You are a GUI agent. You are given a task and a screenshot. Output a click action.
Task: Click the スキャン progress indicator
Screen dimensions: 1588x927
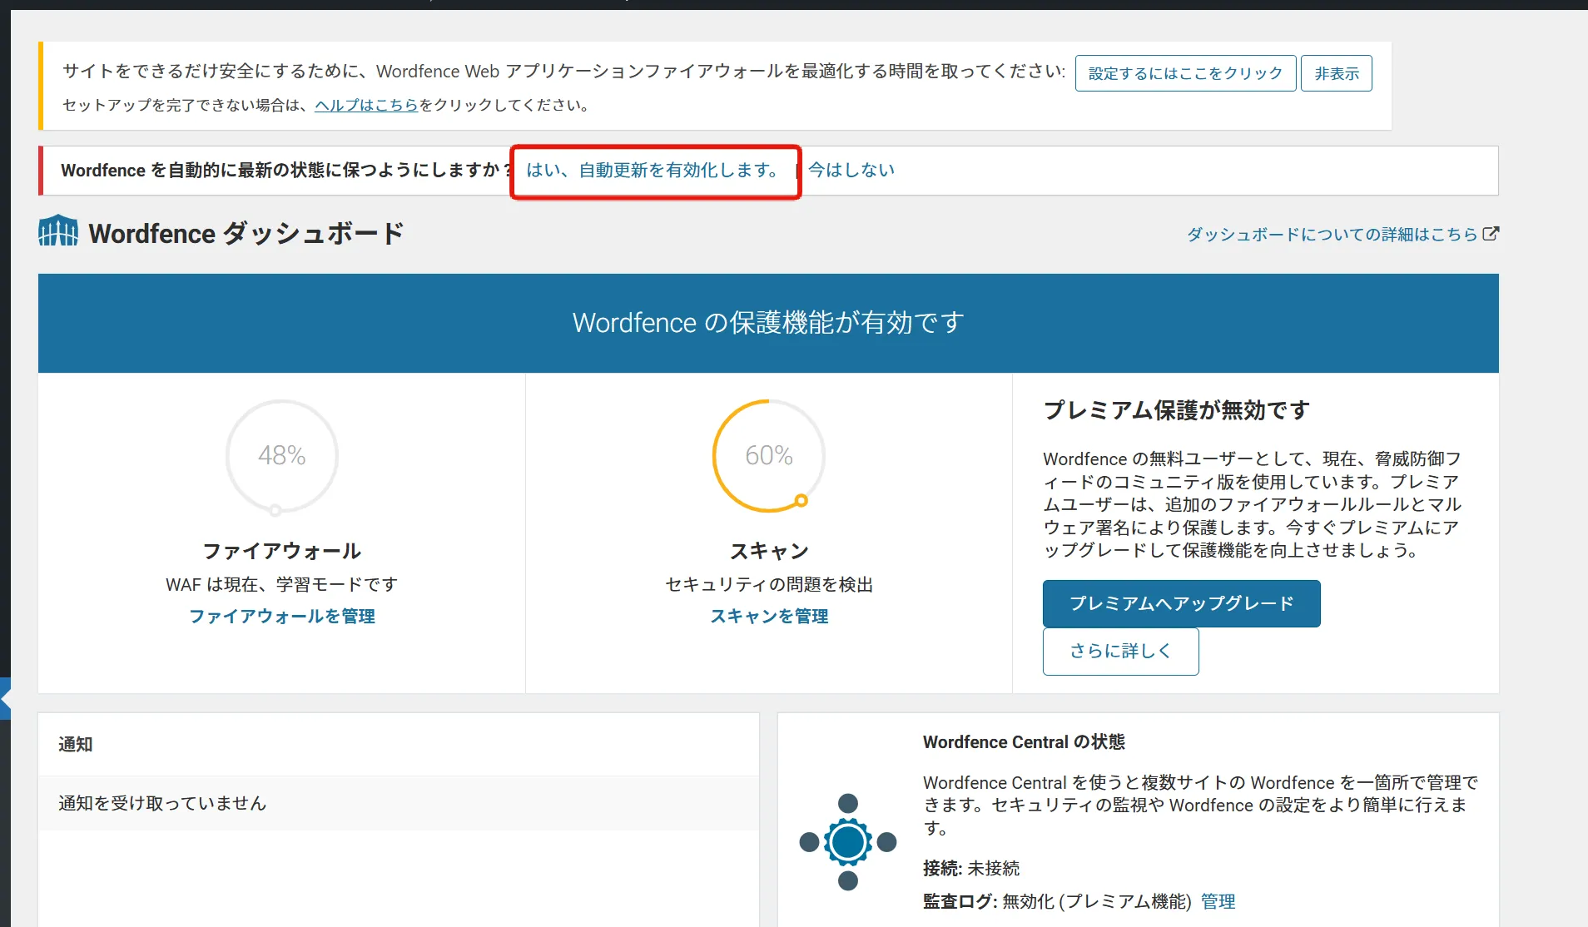point(767,456)
